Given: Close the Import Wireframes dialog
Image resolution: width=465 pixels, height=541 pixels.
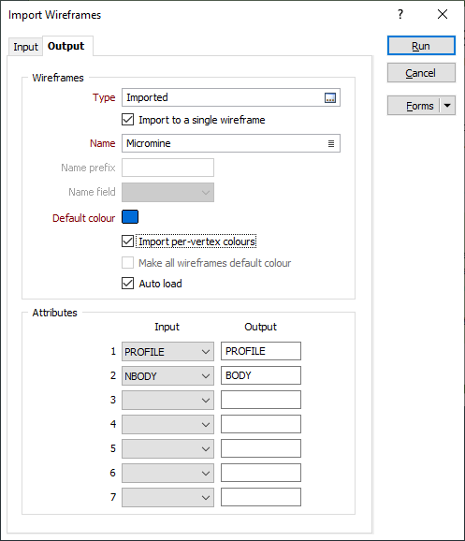Looking at the screenshot, I should 443,14.
